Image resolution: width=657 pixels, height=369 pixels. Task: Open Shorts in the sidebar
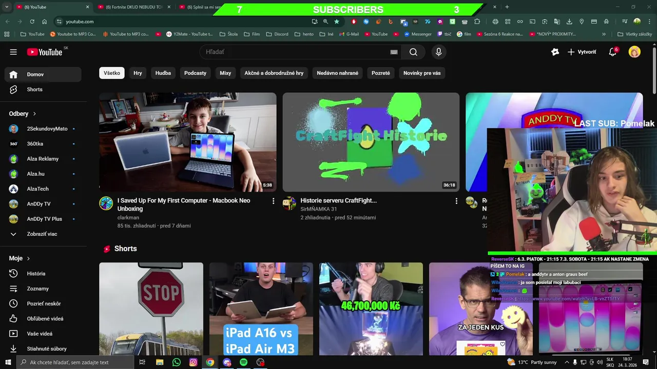(x=43, y=89)
